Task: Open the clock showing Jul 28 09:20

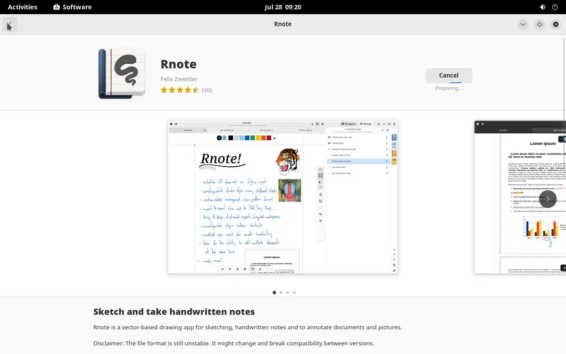Action: pos(283,7)
